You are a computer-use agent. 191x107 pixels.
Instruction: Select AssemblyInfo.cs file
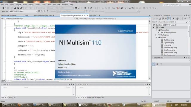coord(170,32)
